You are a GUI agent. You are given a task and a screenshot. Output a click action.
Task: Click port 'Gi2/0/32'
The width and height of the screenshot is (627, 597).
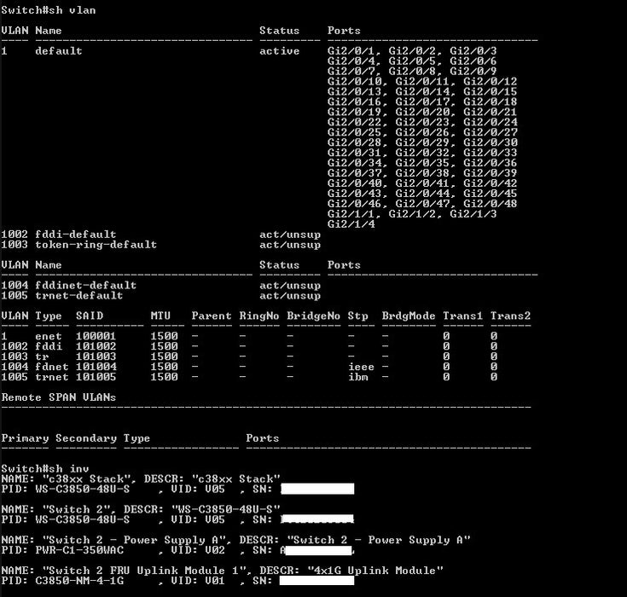point(422,153)
